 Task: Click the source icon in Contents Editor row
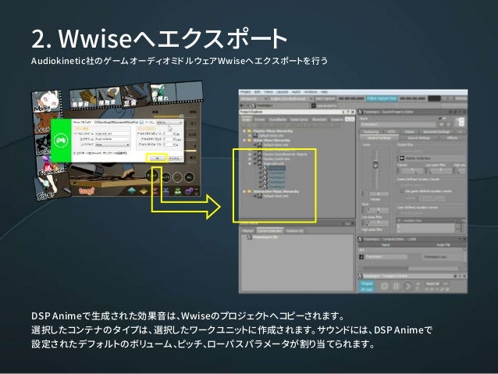click(x=361, y=257)
